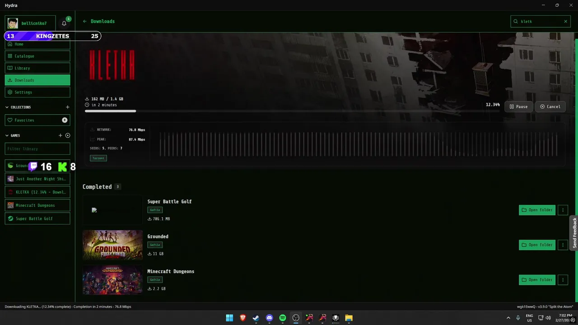Viewport: 578px width, 325px height.
Task: Click the network speed graph
Action: click(359, 144)
